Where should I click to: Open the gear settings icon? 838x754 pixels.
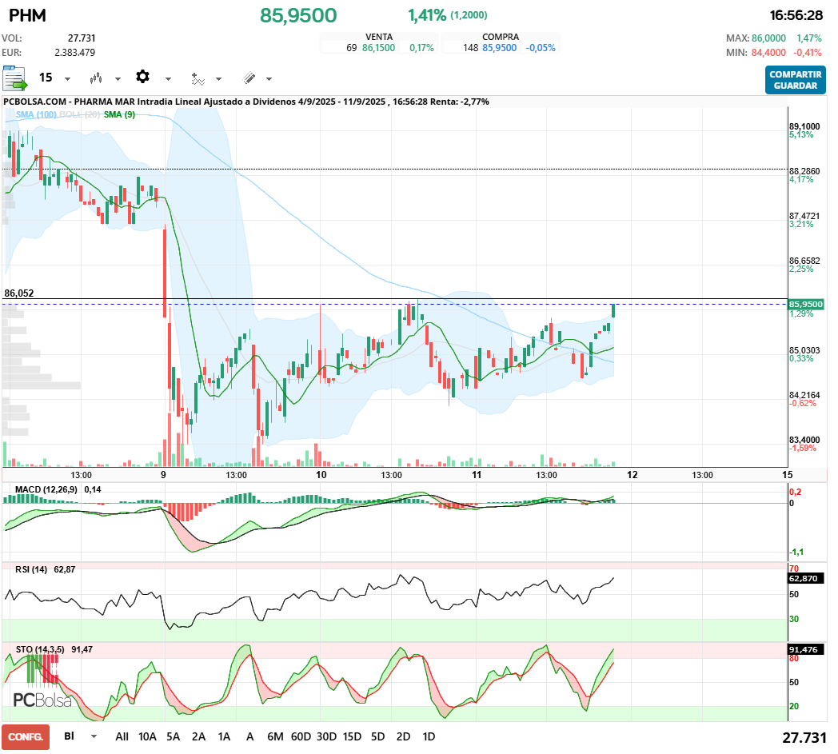142,77
